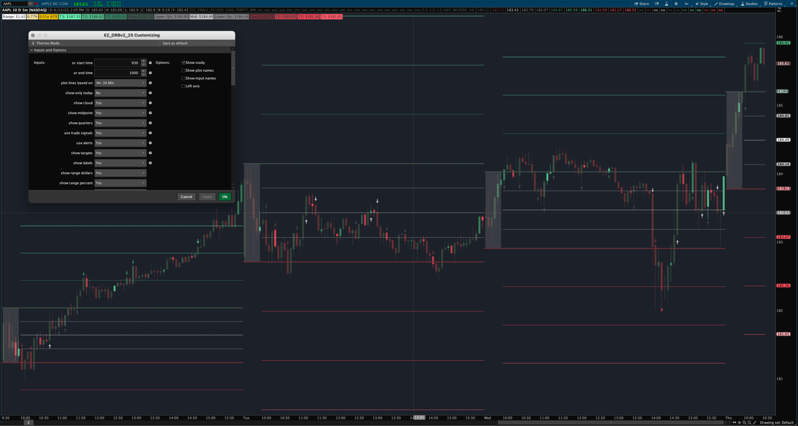Click the crosshair cursor icon near the zoom tools

[x=740, y=422]
